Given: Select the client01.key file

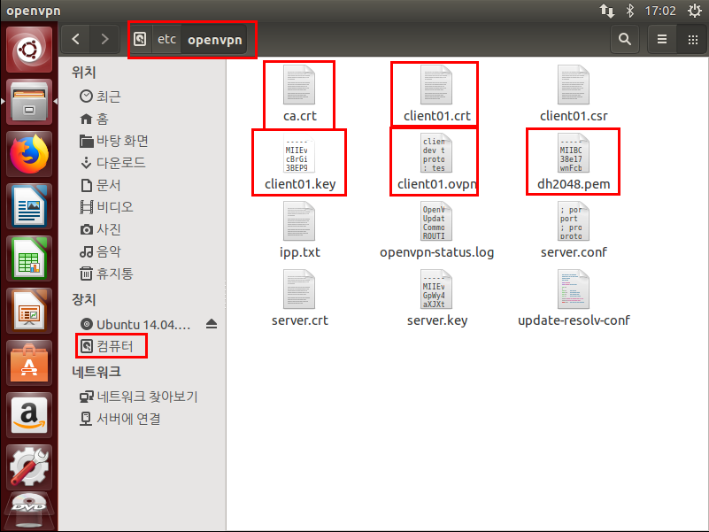Looking at the screenshot, I should pyautogui.click(x=299, y=162).
